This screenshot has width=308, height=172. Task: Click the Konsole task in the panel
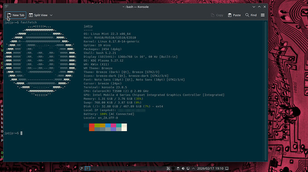click(x=87, y=168)
